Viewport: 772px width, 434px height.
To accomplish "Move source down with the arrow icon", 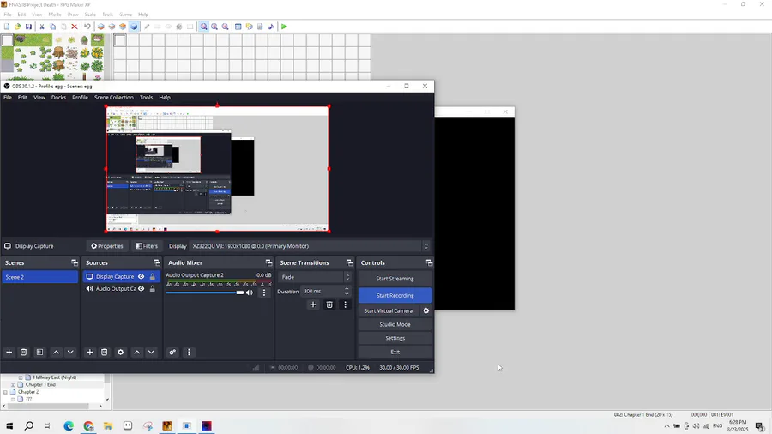I will pyautogui.click(x=151, y=352).
